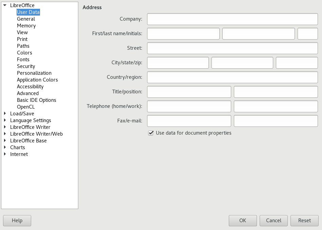Expand the Internet options arrow
Image resolution: width=322 pixels, height=230 pixels.
(x=5, y=154)
